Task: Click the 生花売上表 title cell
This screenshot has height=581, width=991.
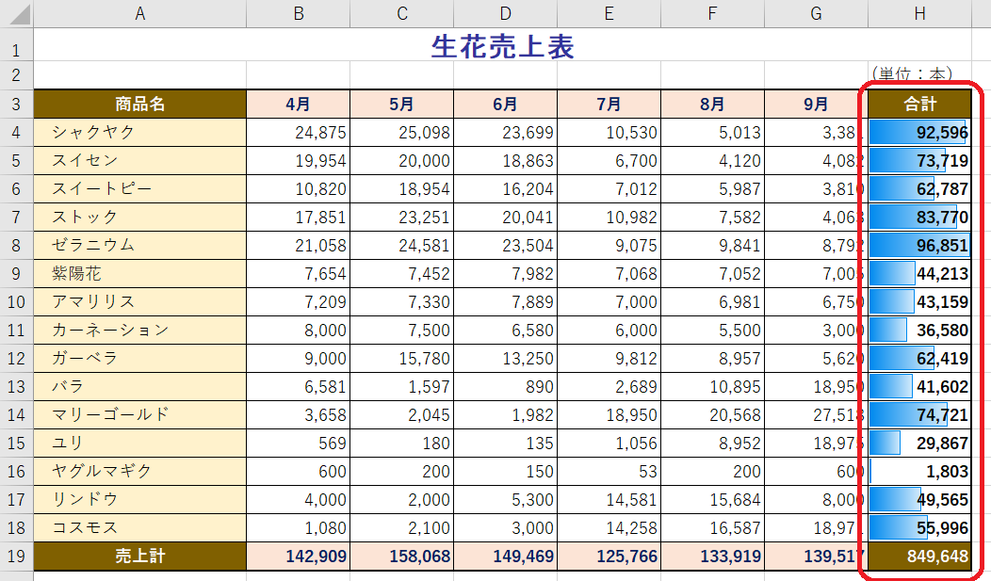Action: tap(502, 46)
